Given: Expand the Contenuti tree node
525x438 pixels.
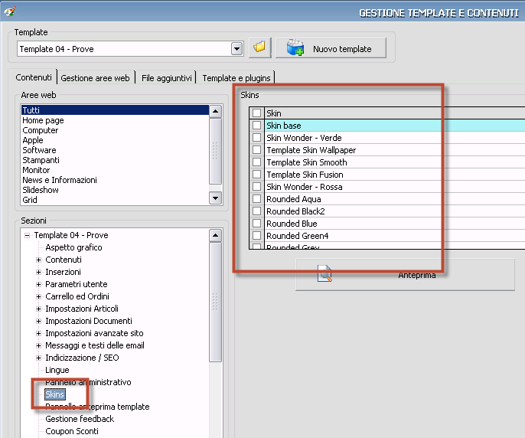Looking at the screenshot, I should 38,260.
